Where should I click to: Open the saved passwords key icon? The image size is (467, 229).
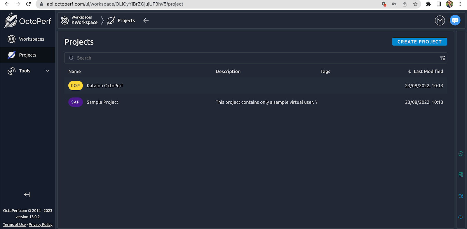(x=394, y=4)
